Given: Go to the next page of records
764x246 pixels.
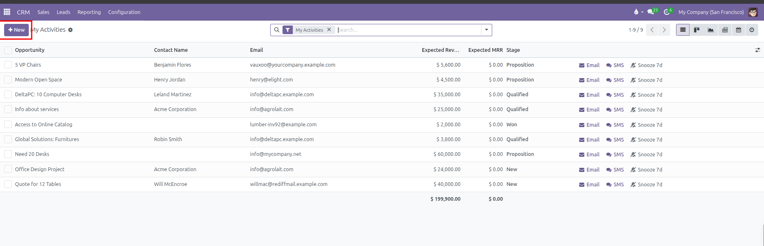Looking at the screenshot, I should (664, 30).
